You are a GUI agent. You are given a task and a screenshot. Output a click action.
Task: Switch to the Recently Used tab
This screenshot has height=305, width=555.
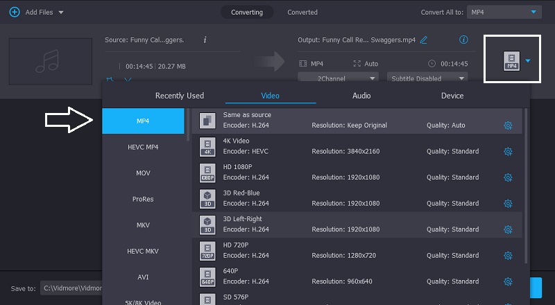click(x=180, y=96)
